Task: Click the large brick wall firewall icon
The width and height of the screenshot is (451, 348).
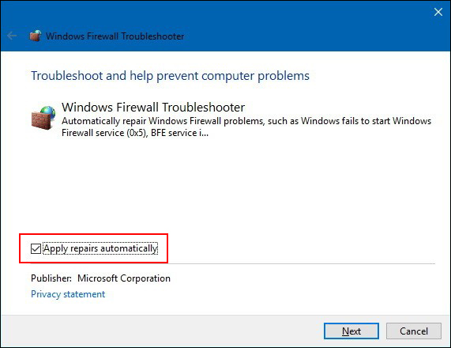Action: [43, 118]
